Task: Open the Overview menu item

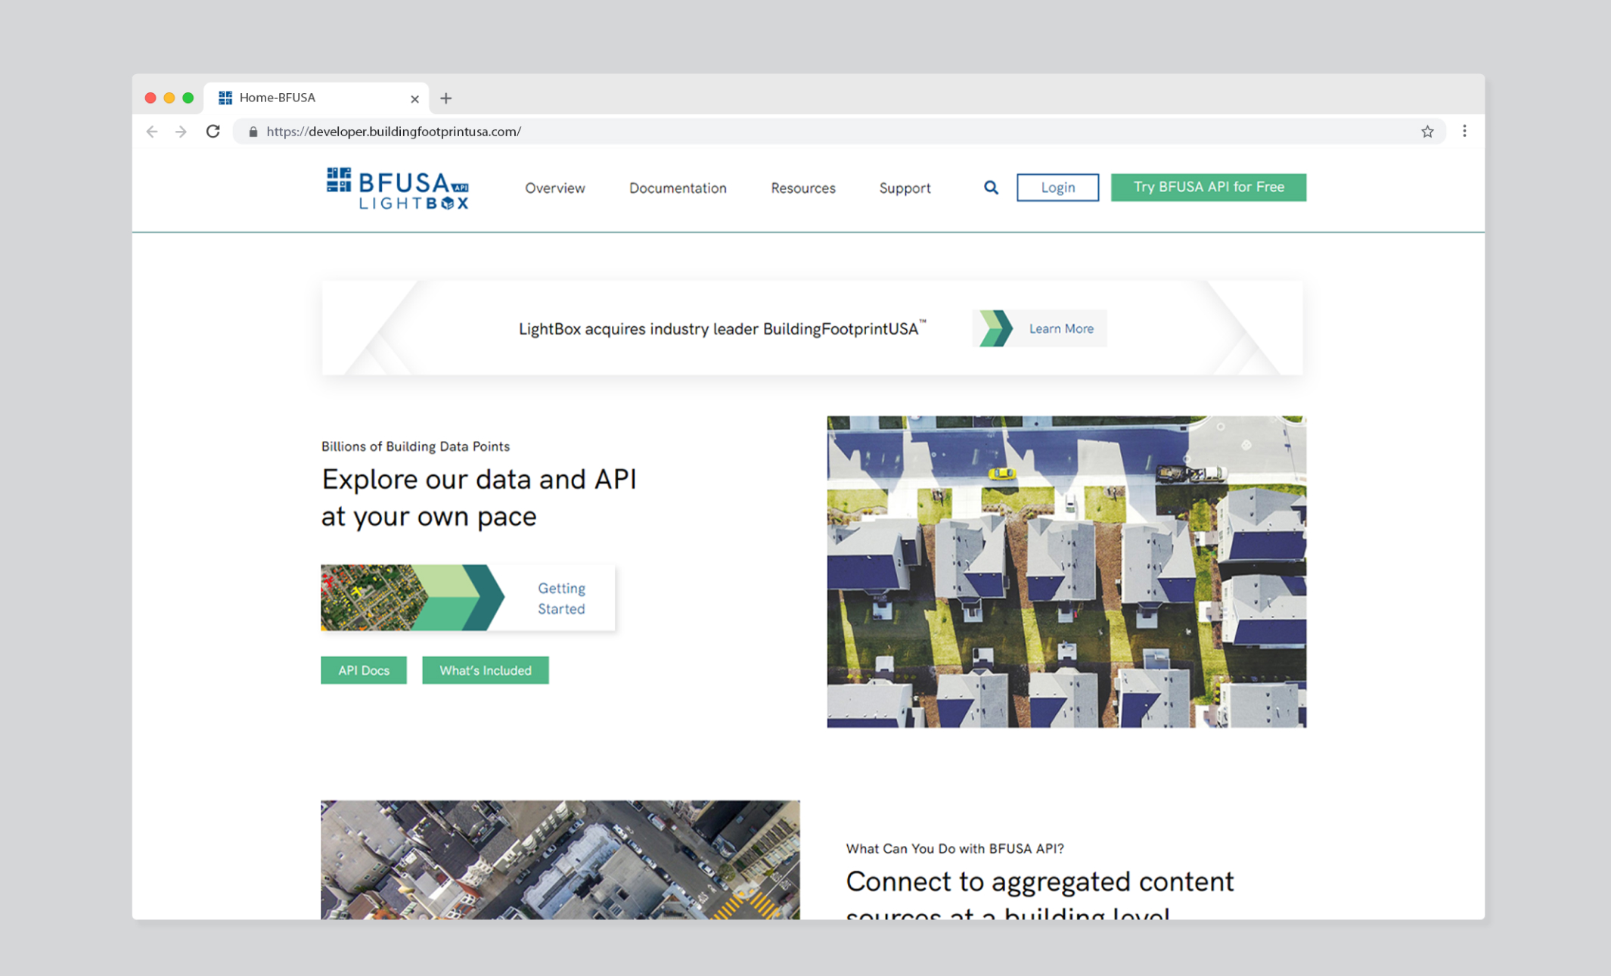Action: coord(554,188)
